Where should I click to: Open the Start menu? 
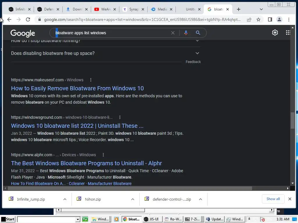8,220
